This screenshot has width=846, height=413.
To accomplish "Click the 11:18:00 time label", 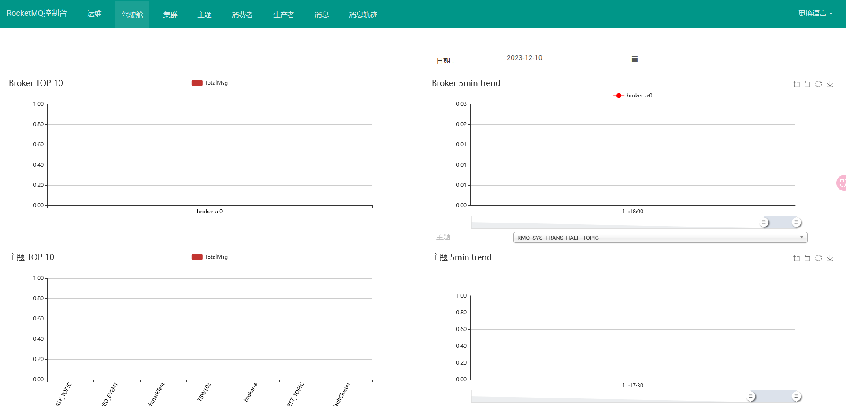I will (x=633, y=212).
